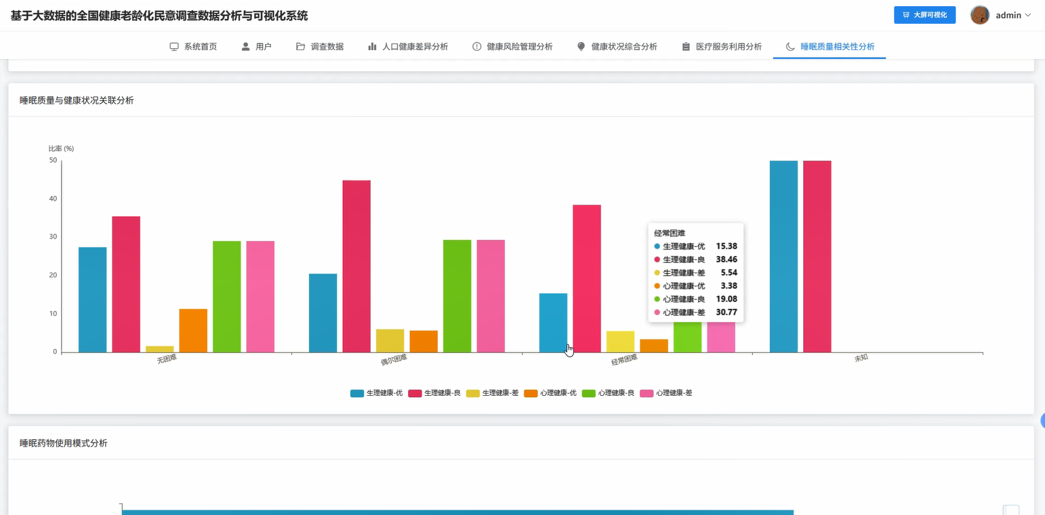Open the 系统首页 menu item
The image size is (1045, 515).
193,47
